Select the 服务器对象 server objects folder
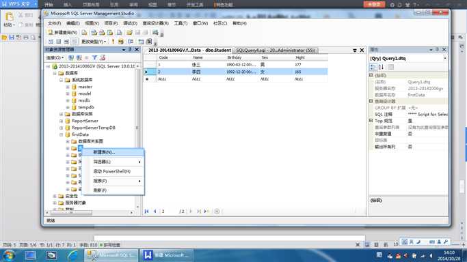467x262 pixels. 76,203
